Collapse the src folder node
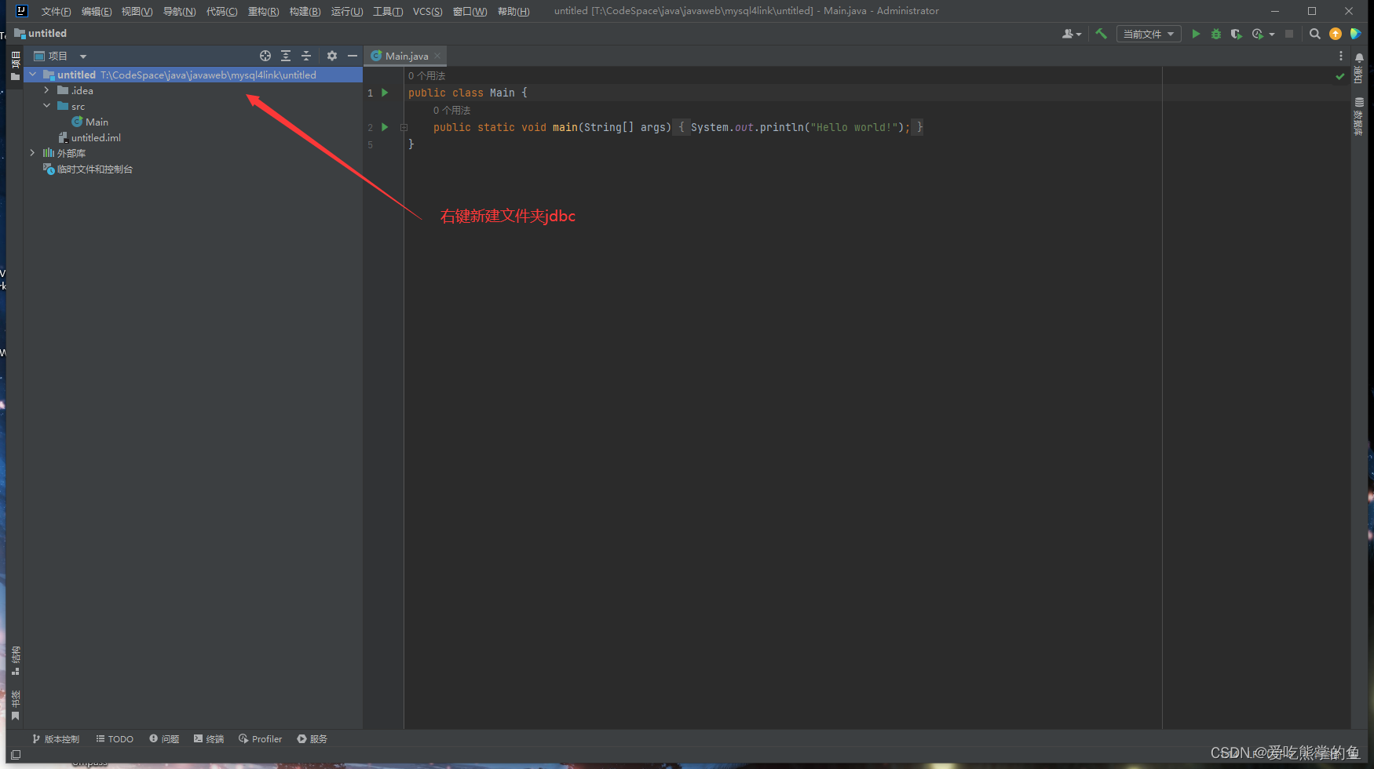 [x=47, y=106]
